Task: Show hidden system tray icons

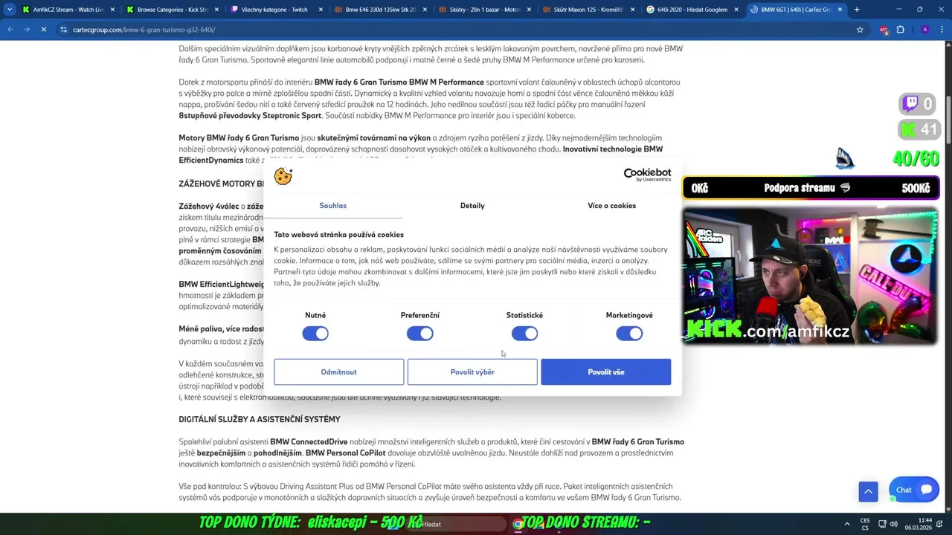Action: point(847,524)
